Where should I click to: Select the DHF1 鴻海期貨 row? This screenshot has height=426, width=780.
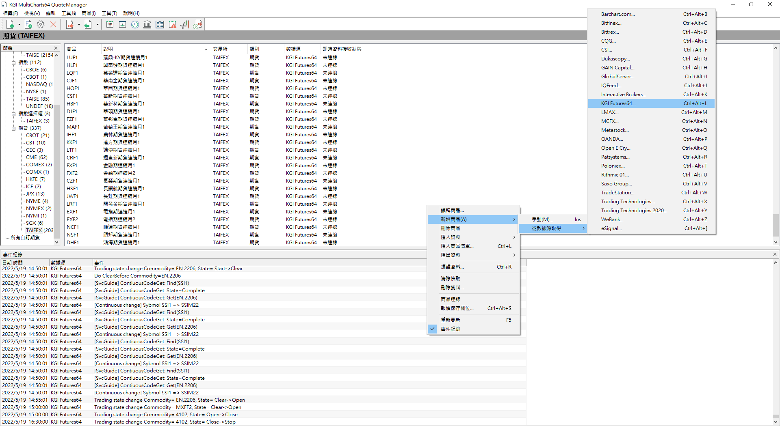click(x=232, y=243)
